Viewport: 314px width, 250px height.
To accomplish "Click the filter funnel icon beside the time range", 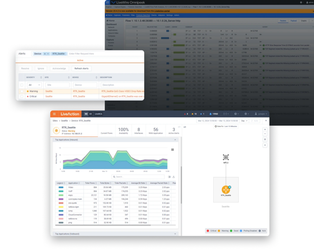I will [266, 121].
